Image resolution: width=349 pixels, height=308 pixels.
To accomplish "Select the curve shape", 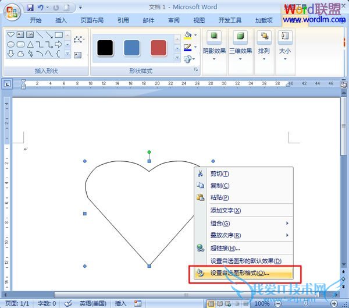I will coord(49,54).
